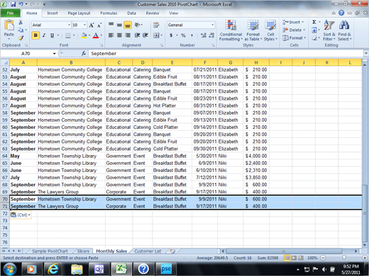The width and height of the screenshot is (369, 276).
Task: Click the Decrease Indent icon
Action: point(137,35)
